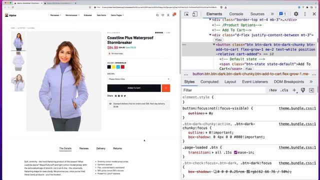
Task: Open the box-shadow editor icon in .btn-dark:focus
Action: (215, 171)
